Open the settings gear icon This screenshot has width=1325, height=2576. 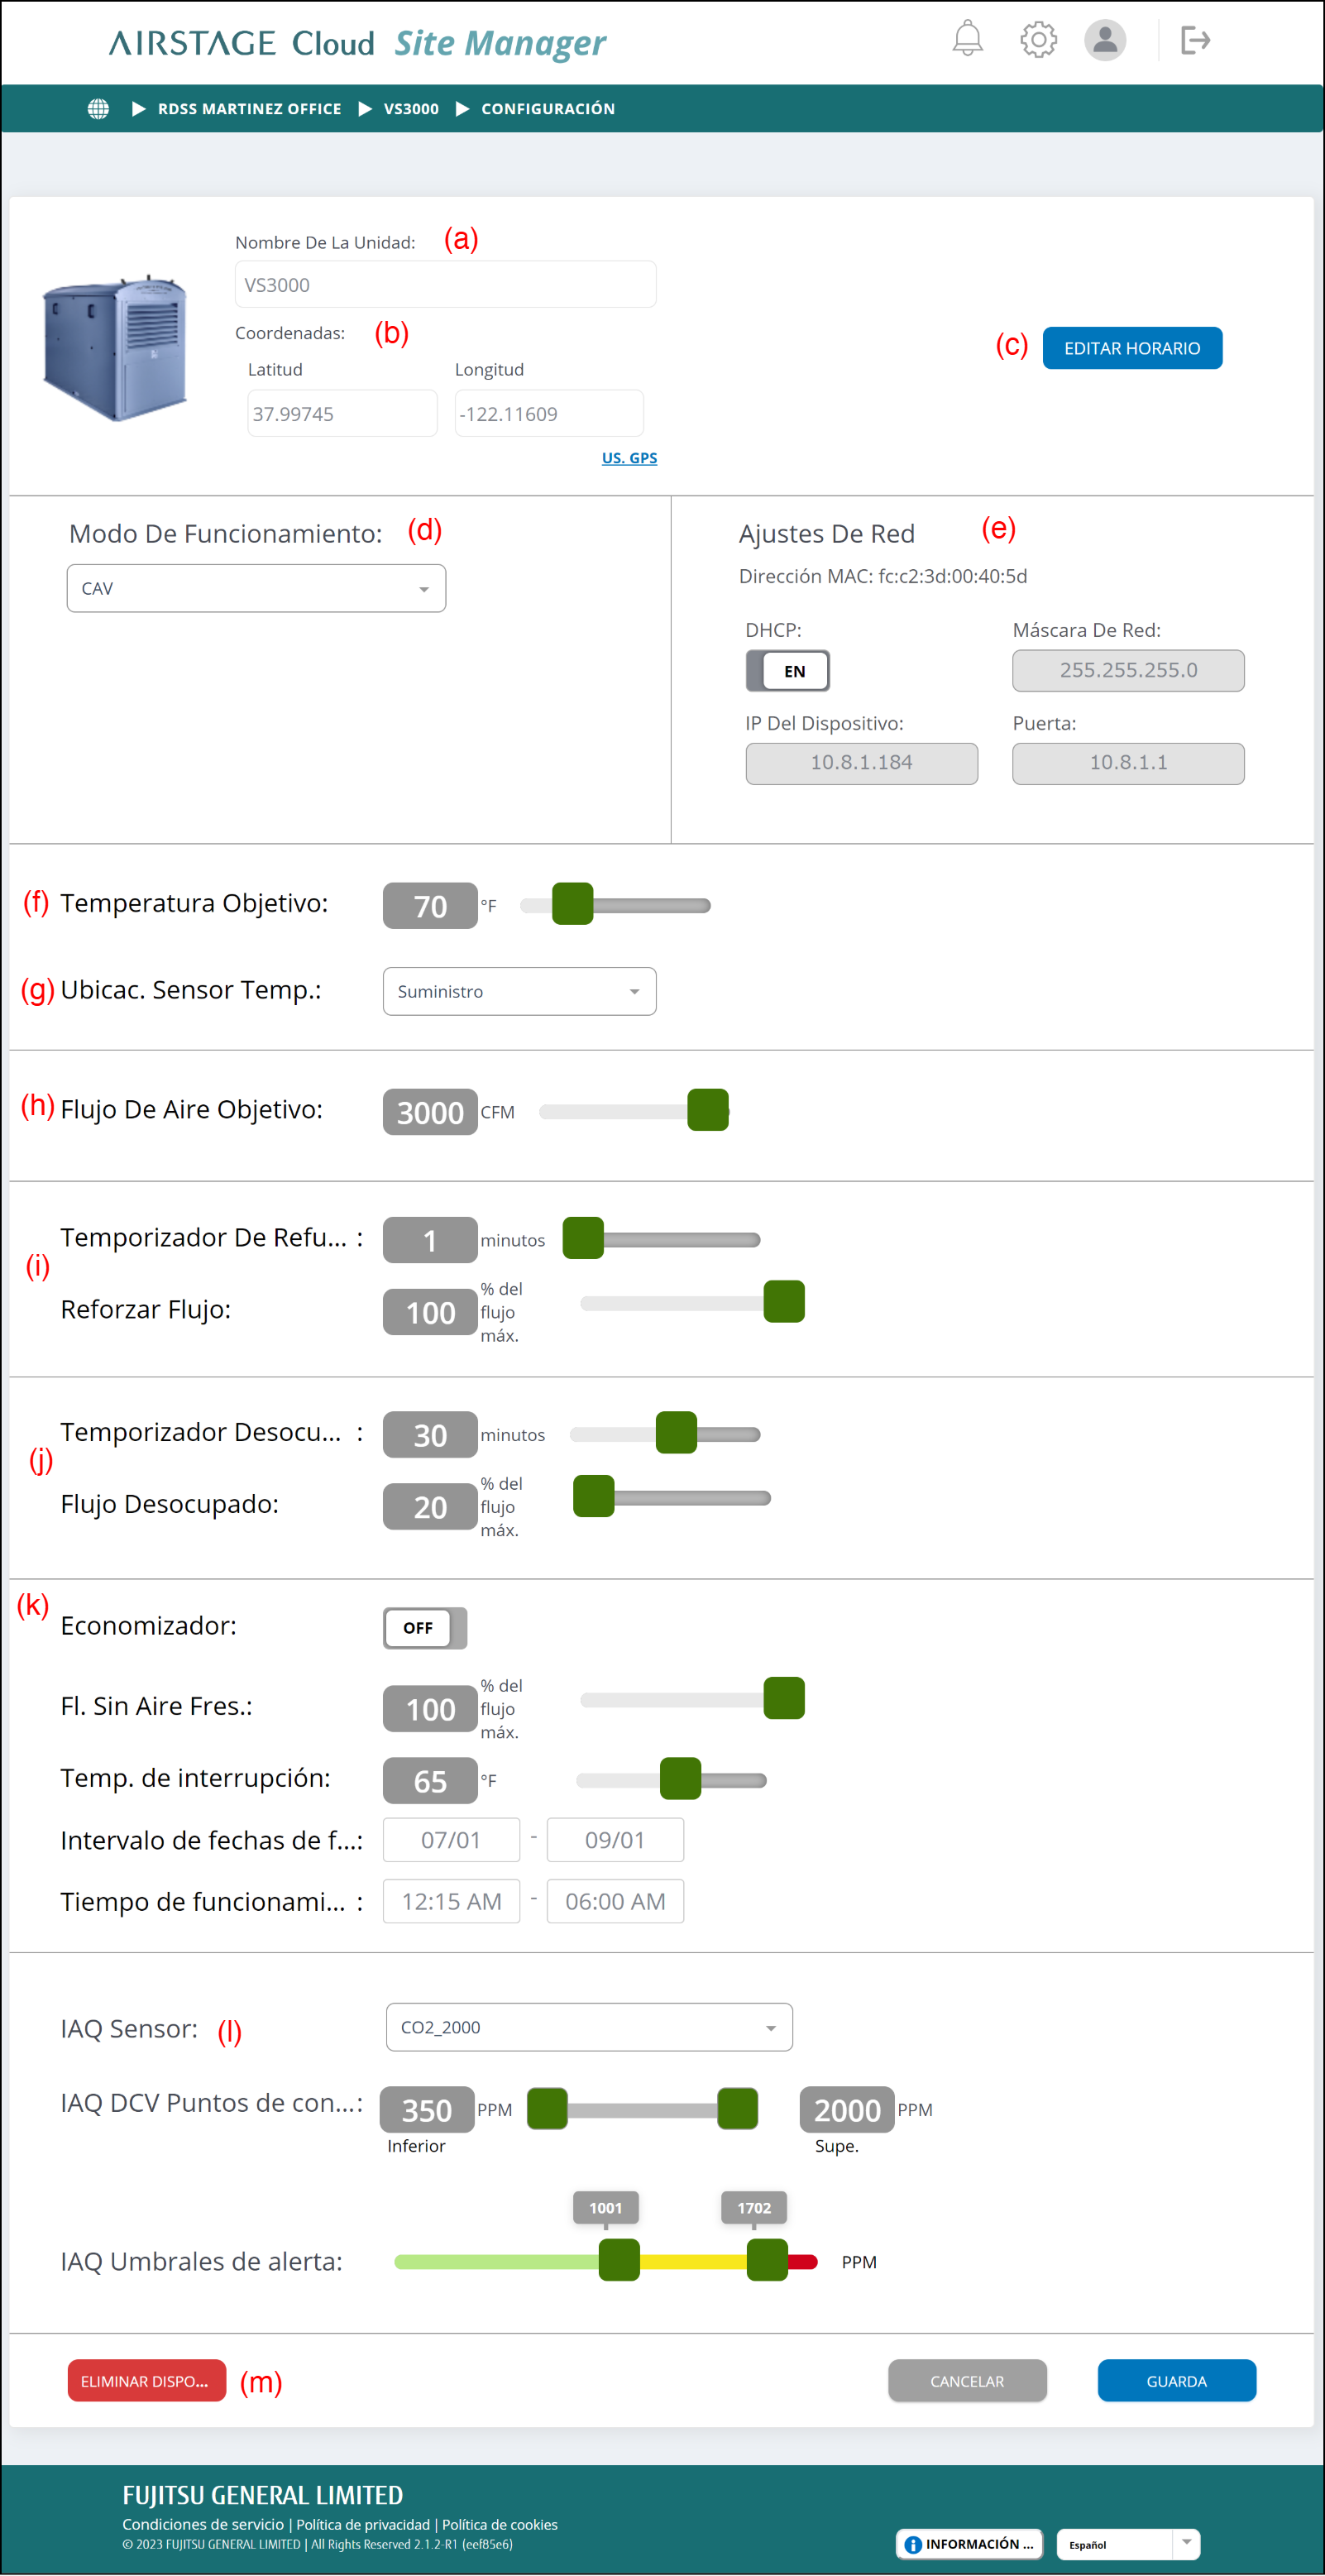pyautogui.click(x=1038, y=40)
